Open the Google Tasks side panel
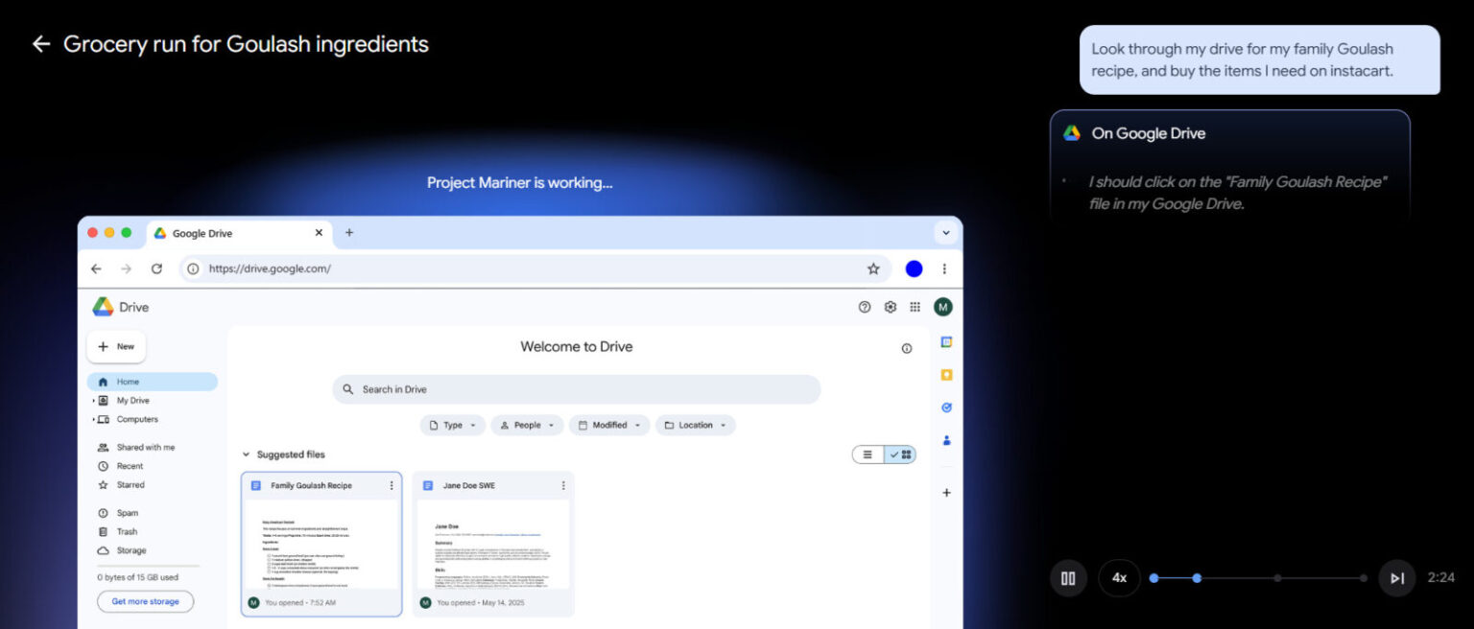 click(x=946, y=407)
